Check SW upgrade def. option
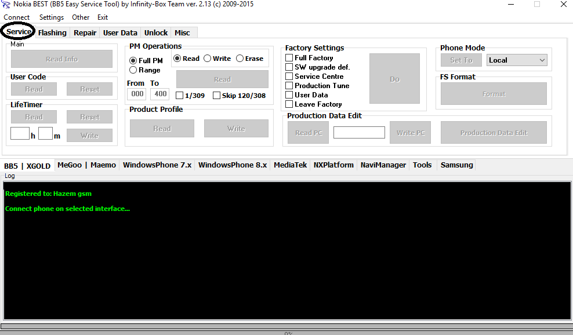Viewport: 573px width, 335px height. pos(318,67)
